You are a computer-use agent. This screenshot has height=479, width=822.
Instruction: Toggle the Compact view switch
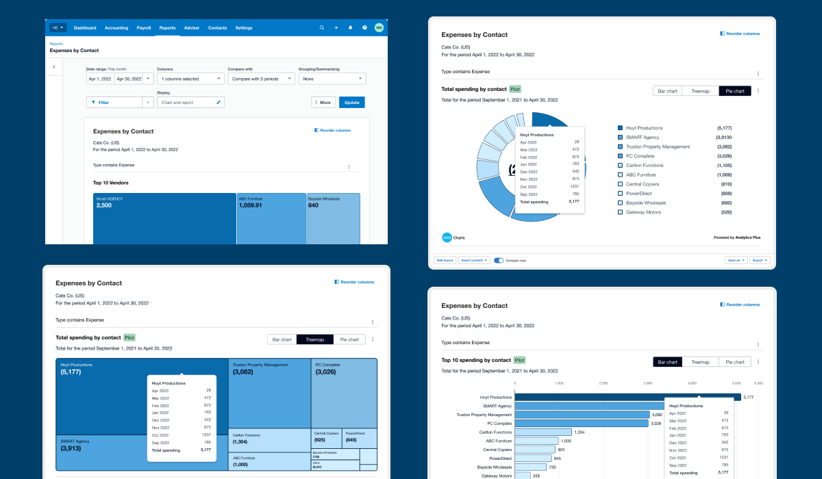point(499,260)
